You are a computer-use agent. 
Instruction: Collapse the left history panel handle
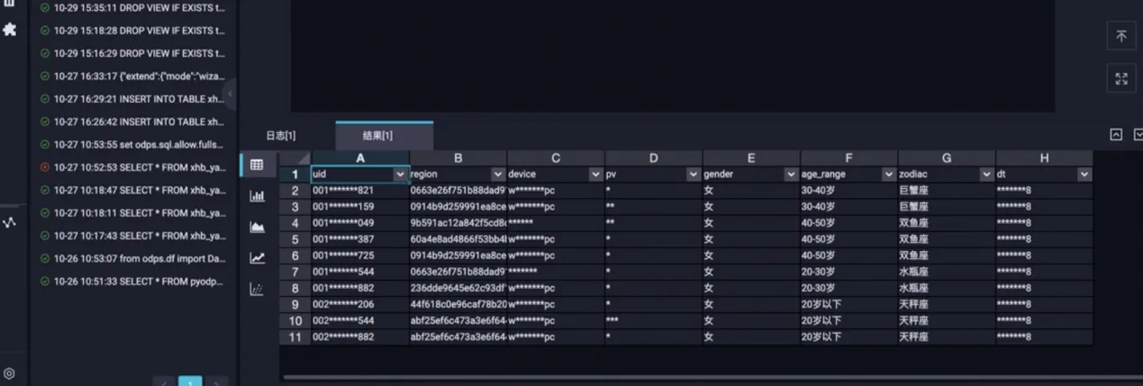[230, 94]
